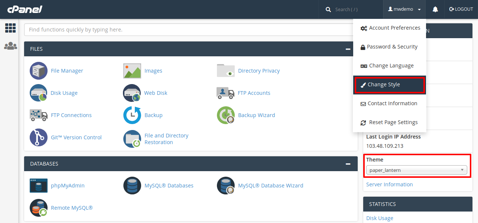Screen dimensions: 478x223
Task: Click the notifications bell icon
Action: [x=435, y=9]
